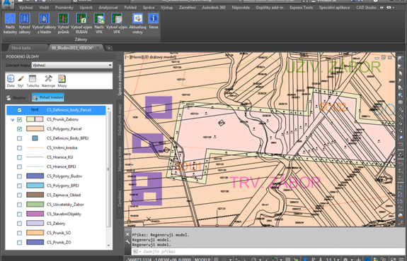
Task: Enable CS_Definicni_Body_BPEJ layer checkbox
Action: pos(20,138)
